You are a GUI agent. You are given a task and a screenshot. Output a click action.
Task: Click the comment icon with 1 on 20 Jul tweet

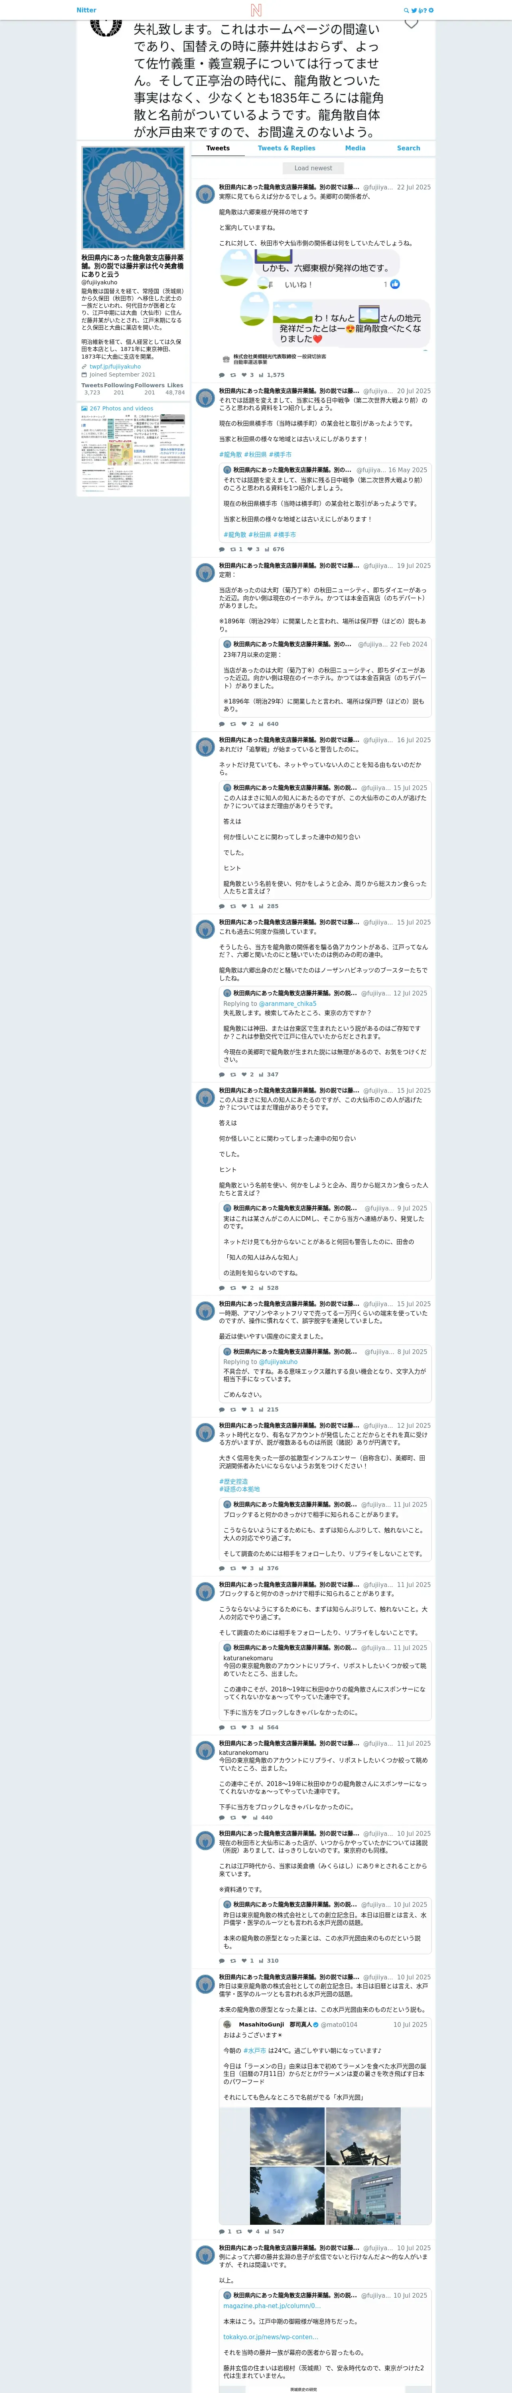coord(221,549)
